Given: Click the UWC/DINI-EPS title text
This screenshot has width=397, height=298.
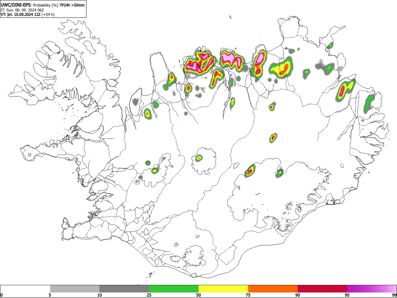Looking at the screenshot, I should pos(16,5).
